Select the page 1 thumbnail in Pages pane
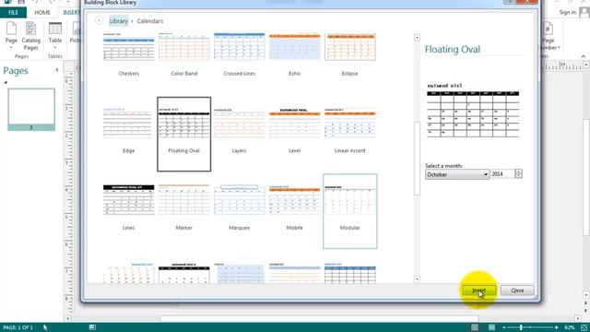 point(31,110)
